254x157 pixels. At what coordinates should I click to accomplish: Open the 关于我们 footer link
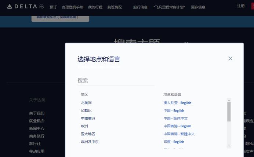[x=37, y=113]
